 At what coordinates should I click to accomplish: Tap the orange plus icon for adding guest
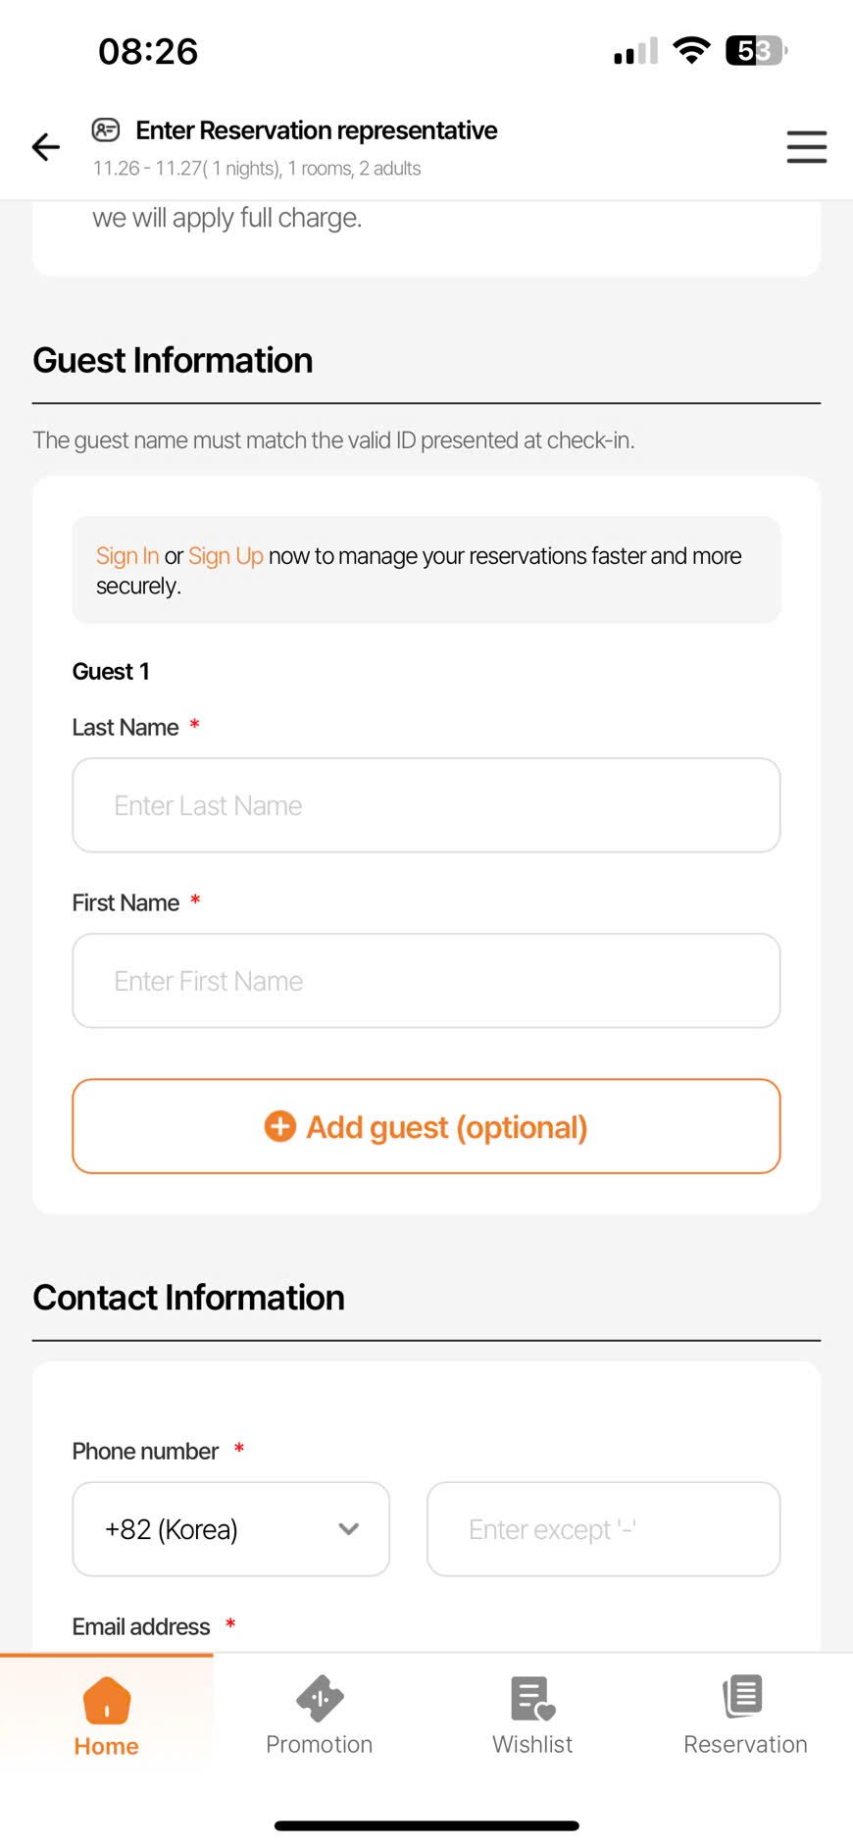coord(280,1126)
